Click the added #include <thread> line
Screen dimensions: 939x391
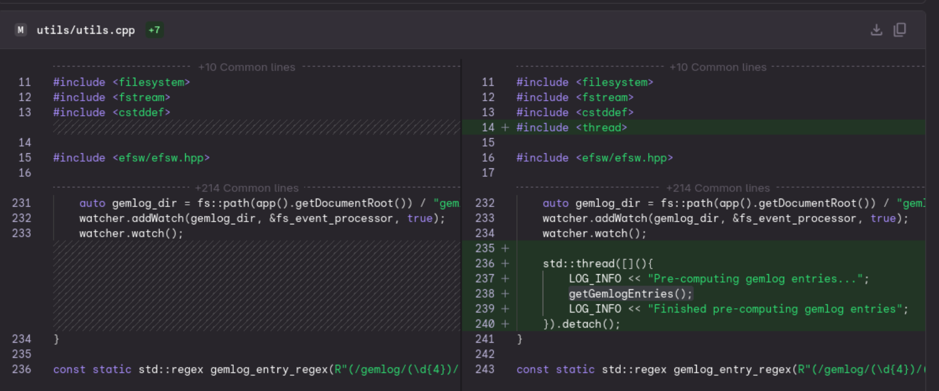(572, 128)
